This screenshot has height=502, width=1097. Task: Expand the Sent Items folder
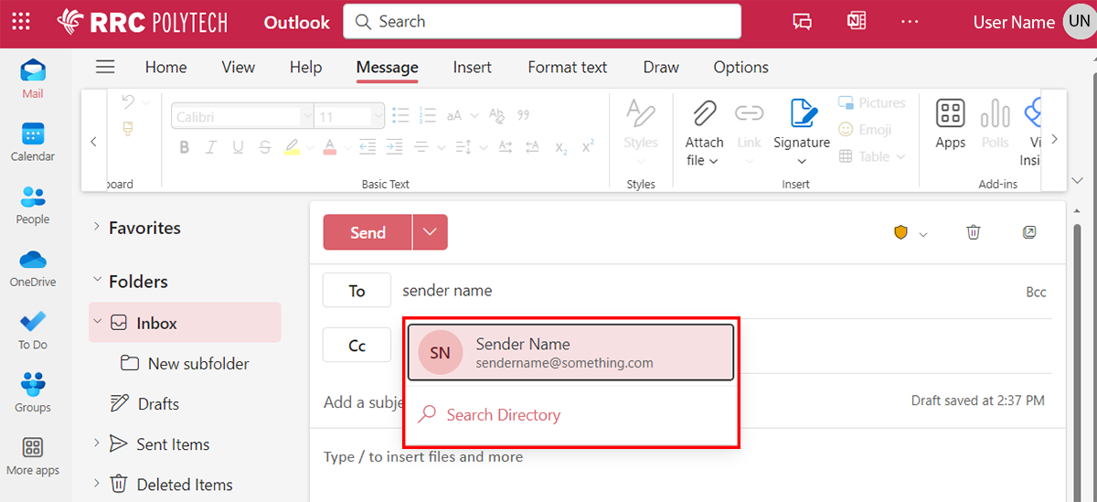pos(97,443)
